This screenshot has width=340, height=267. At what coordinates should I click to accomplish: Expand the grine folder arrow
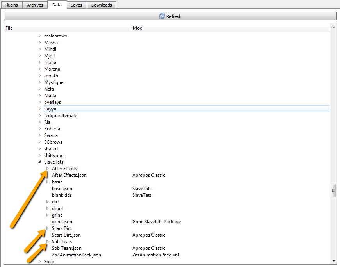(47, 215)
